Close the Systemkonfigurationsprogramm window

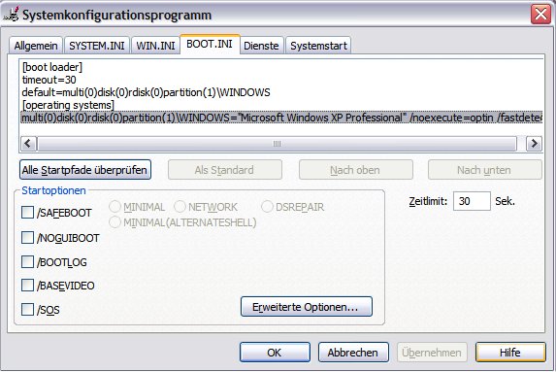pyautogui.click(x=540, y=15)
